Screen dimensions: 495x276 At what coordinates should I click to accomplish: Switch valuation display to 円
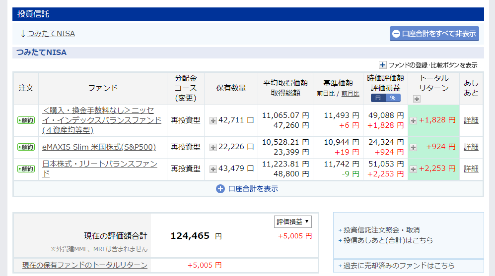pos(378,98)
